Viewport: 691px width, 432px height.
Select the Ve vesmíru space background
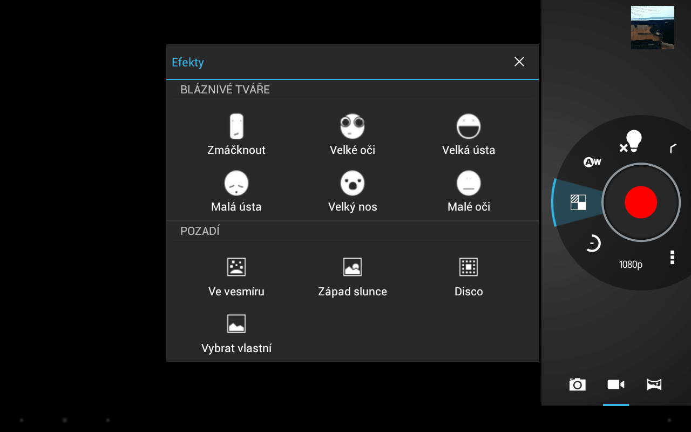[236, 276]
